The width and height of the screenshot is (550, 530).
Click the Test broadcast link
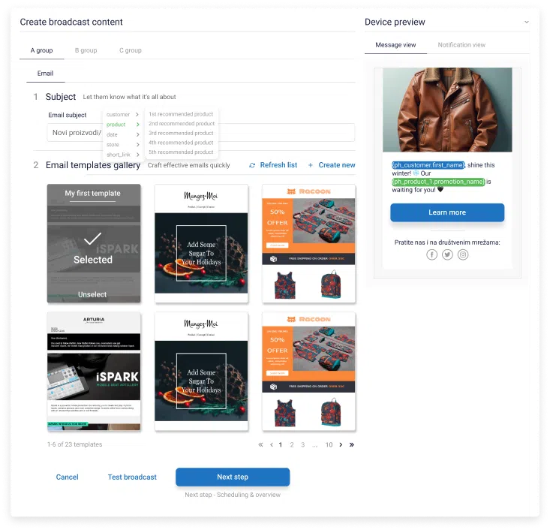point(132,477)
